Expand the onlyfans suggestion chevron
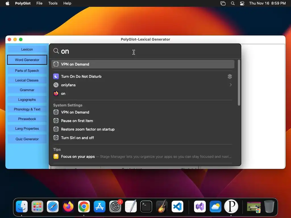Image resolution: width=291 pixels, height=218 pixels. click(x=230, y=85)
